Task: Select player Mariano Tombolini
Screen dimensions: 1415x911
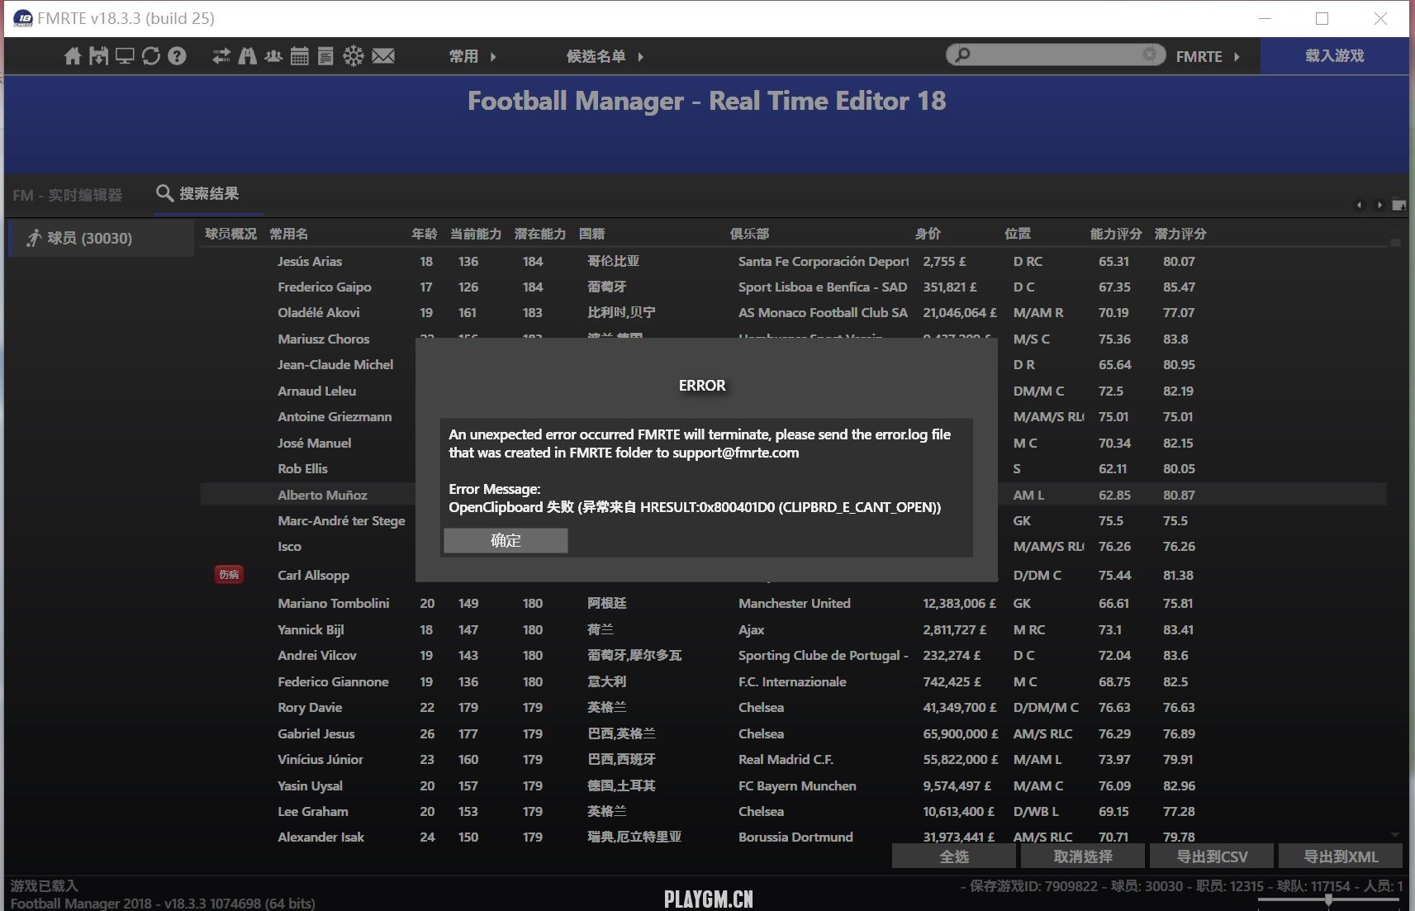Action: coord(334,603)
